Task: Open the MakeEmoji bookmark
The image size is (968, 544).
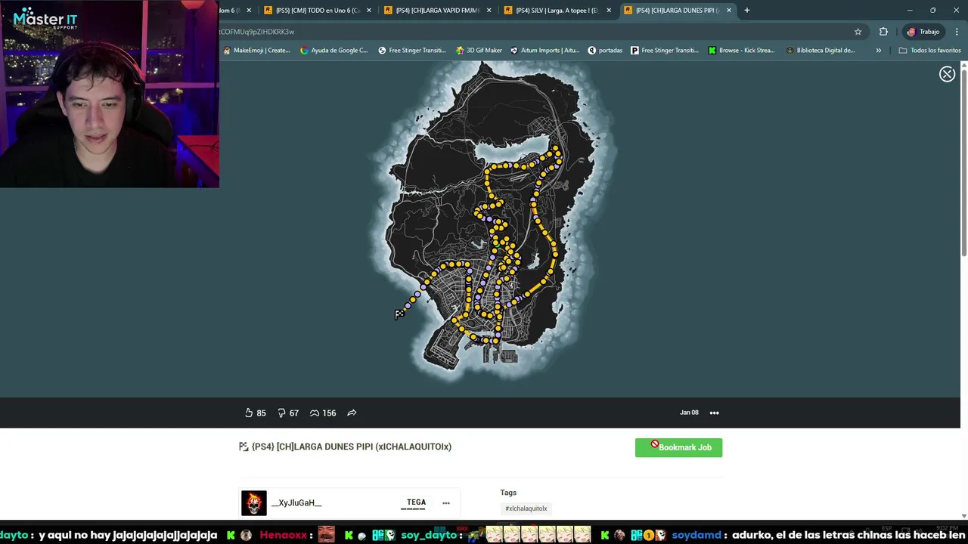Action: coord(256,51)
